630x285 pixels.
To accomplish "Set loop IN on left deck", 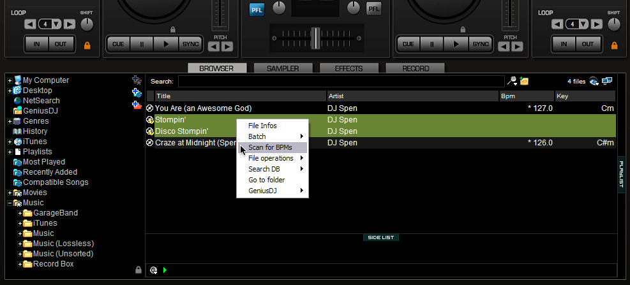I will [37, 44].
